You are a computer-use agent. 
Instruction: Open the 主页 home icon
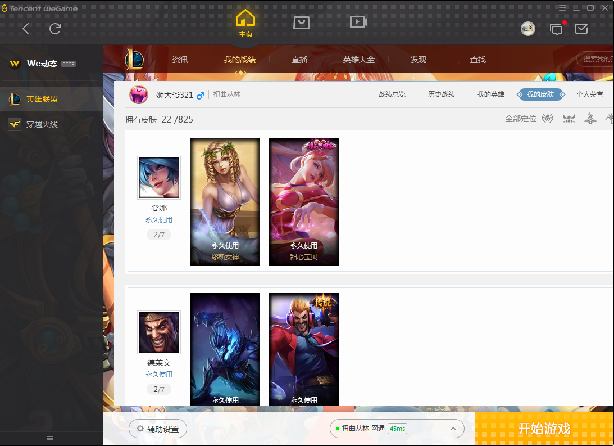coord(245,23)
